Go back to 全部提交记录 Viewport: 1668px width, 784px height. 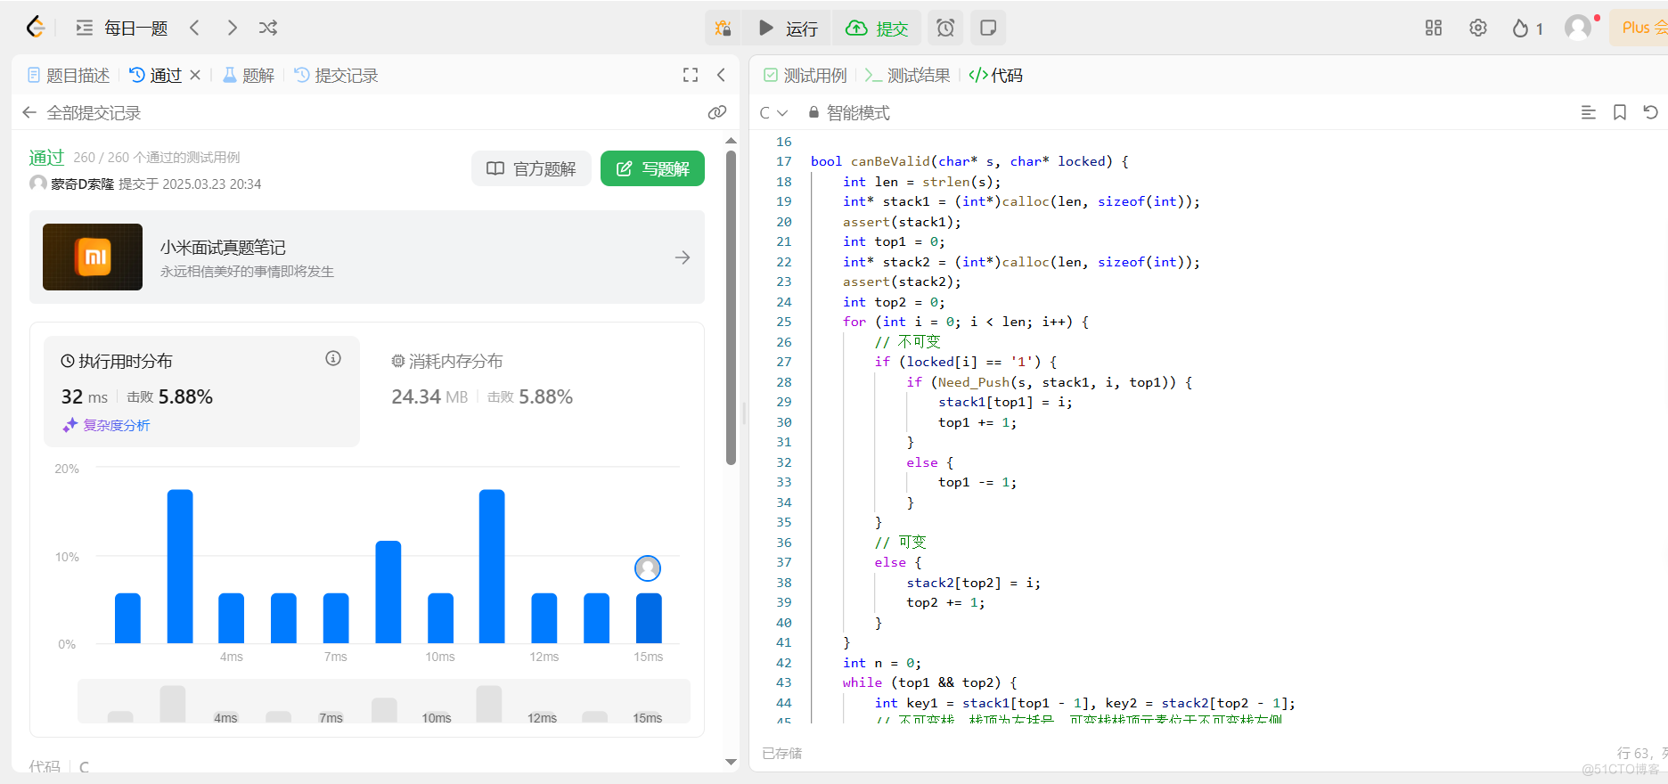82,113
